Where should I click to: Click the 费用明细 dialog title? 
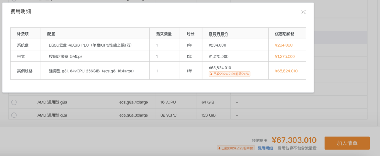(x=21, y=12)
